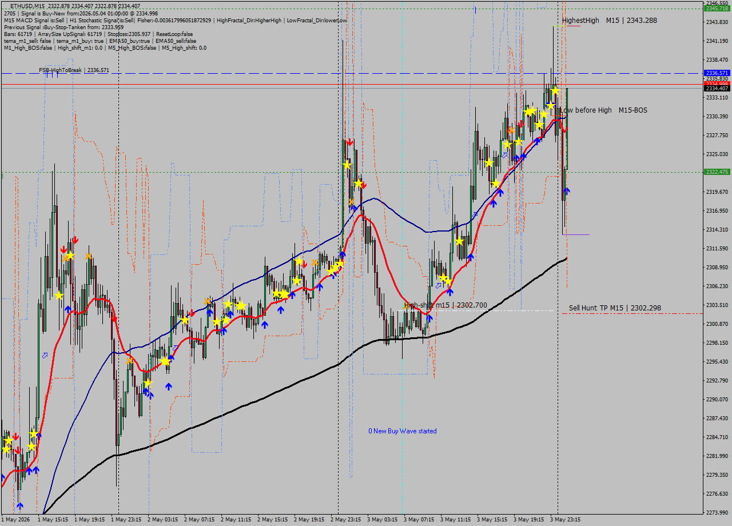Viewport: 732px width, 526px height.
Task: Click the 2303.510 price scale value
Action: click(717, 305)
